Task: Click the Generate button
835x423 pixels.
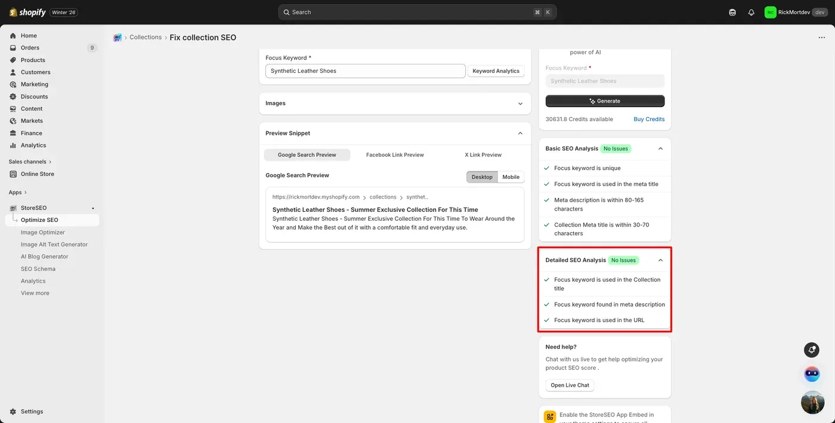Action: click(x=605, y=101)
